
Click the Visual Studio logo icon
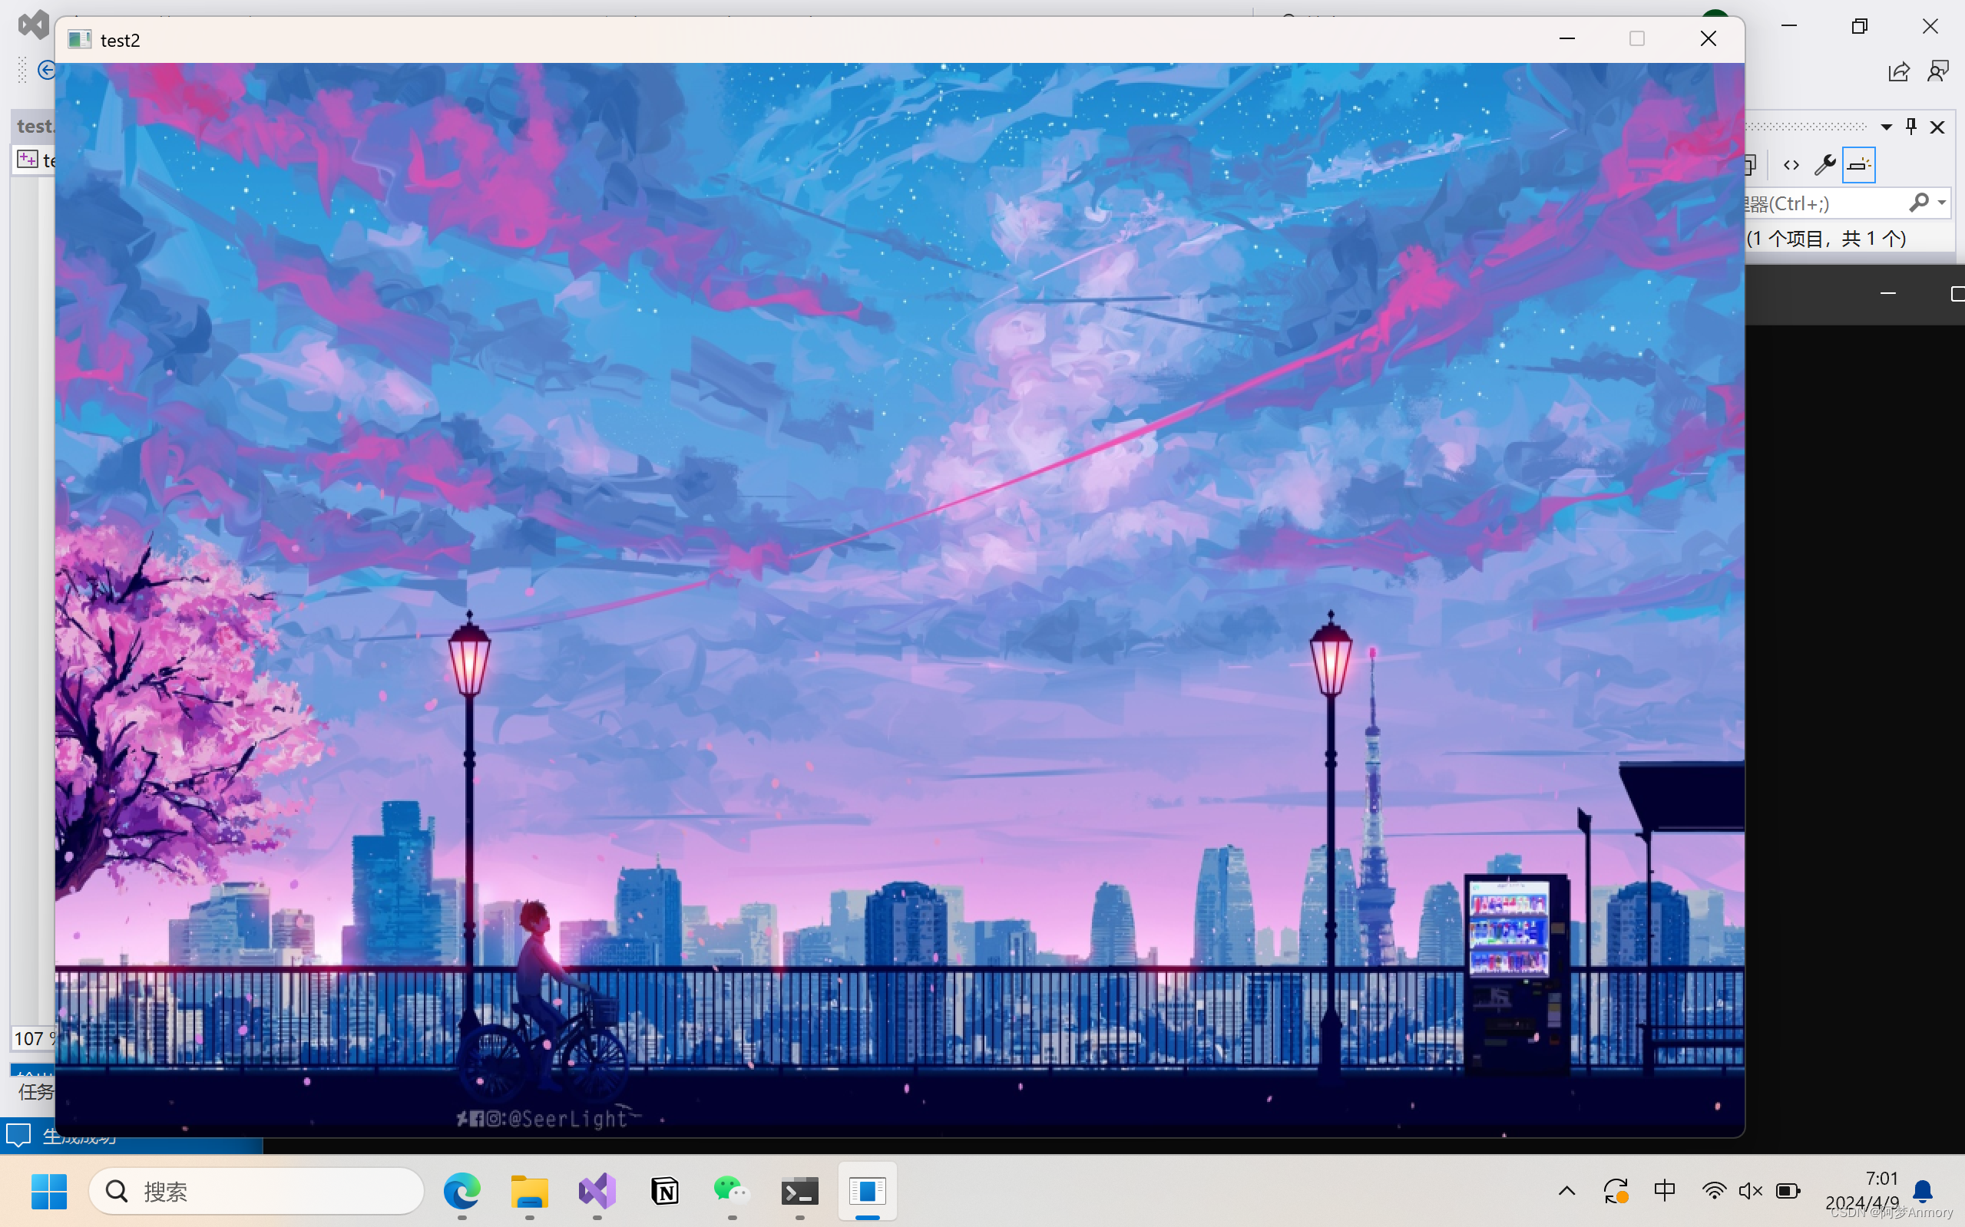[x=33, y=25]
